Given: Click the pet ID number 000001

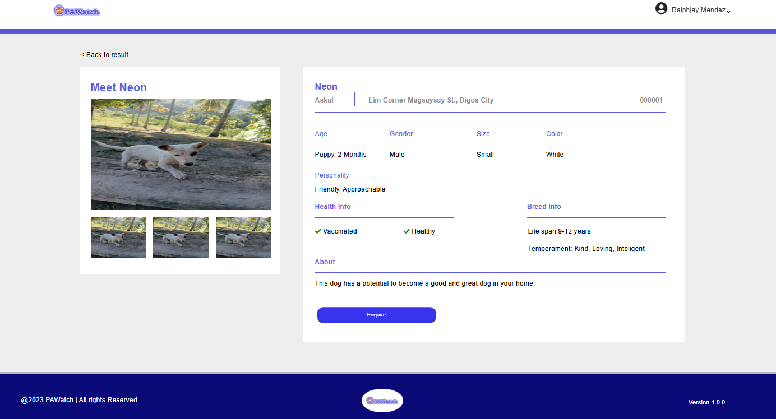Looking at the screenshot, I should pyautogui.click(x=651, y=100).
